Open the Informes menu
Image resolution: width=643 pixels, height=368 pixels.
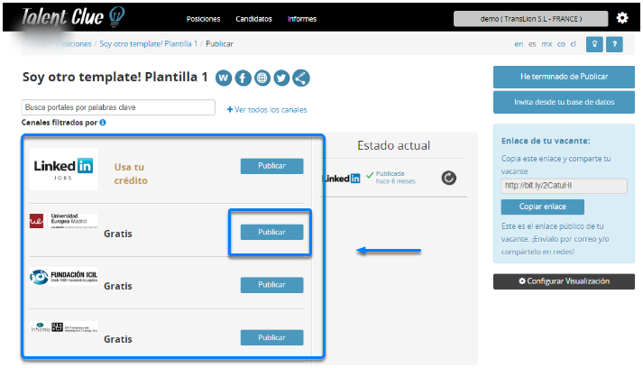pyautogui.click(x=302, y=19)
